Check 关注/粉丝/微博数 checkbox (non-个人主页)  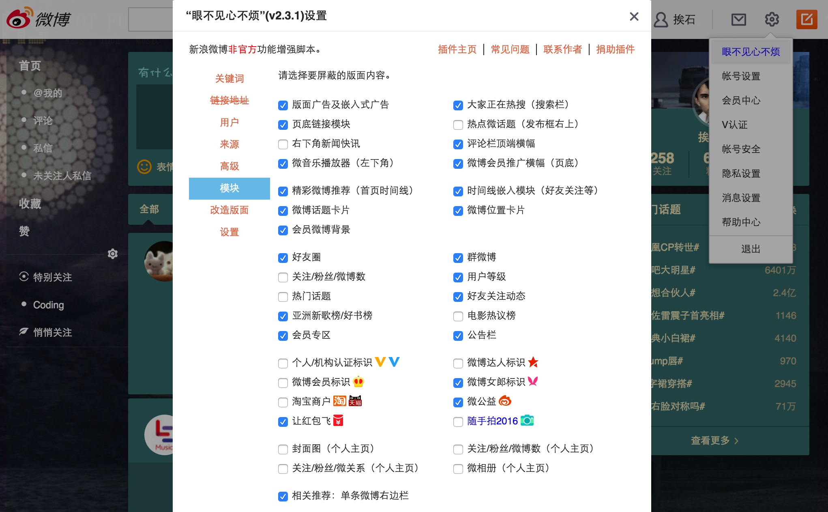point(283,277)
